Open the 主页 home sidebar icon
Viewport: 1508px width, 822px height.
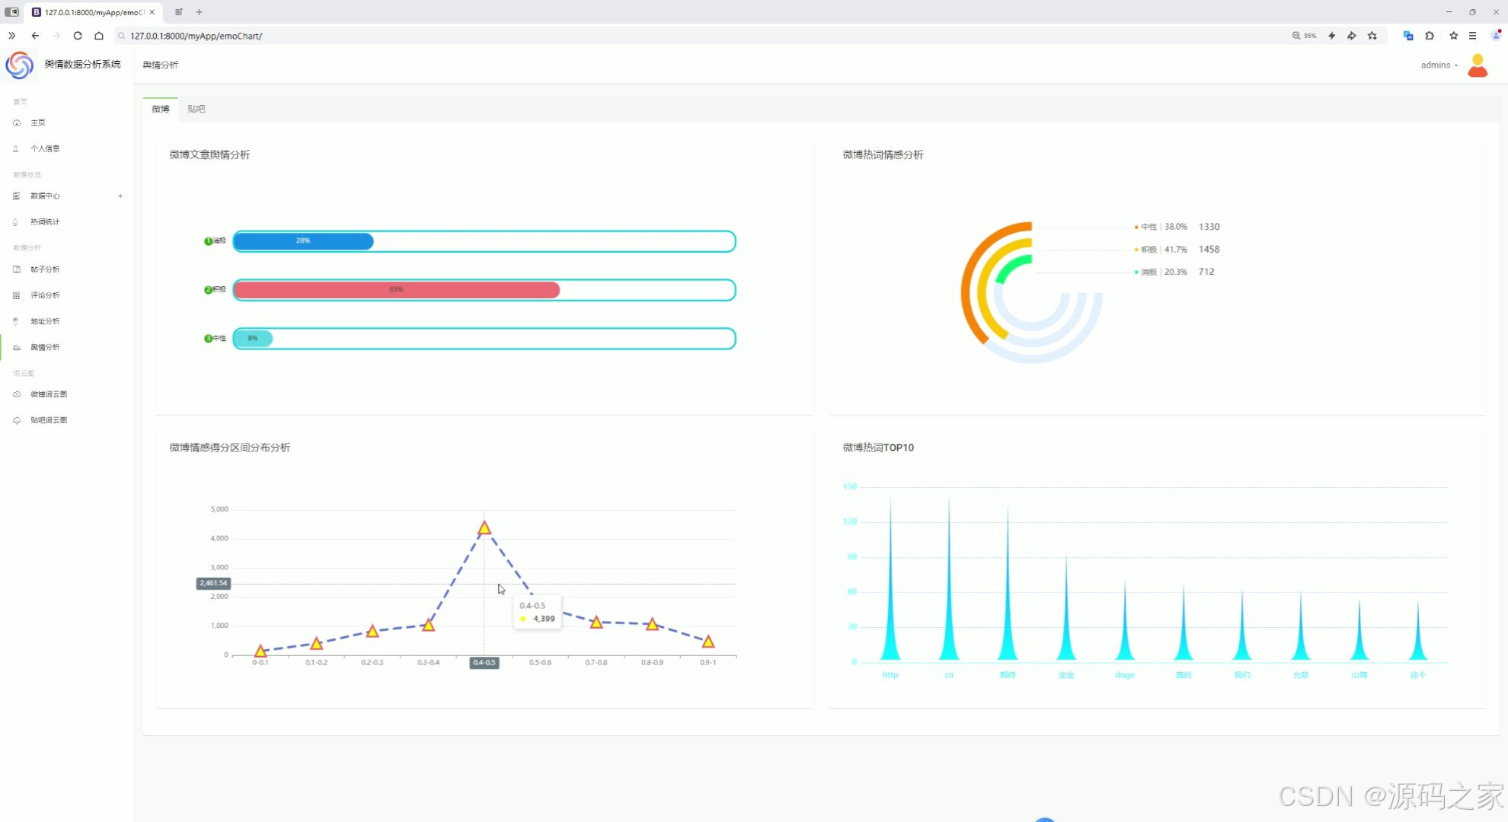(x=17, y=123)
